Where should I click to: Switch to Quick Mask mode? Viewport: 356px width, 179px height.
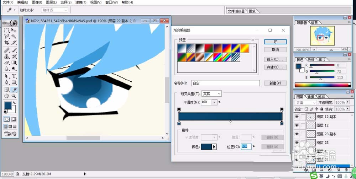(x=14, y=119)
